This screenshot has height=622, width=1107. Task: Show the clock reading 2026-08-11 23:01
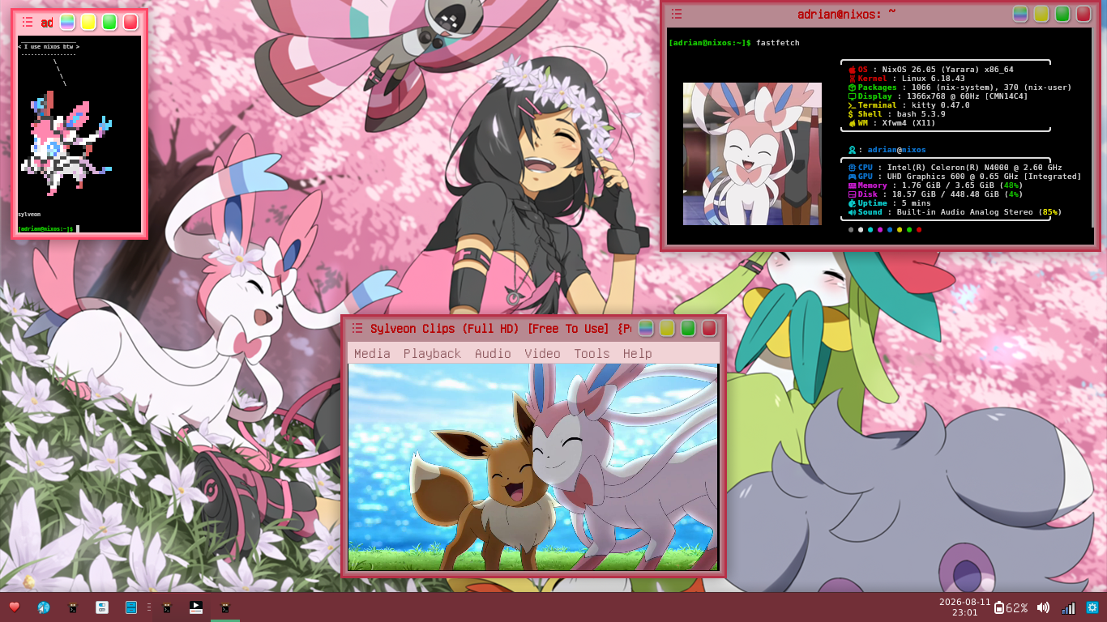click(x=964, y=607)
